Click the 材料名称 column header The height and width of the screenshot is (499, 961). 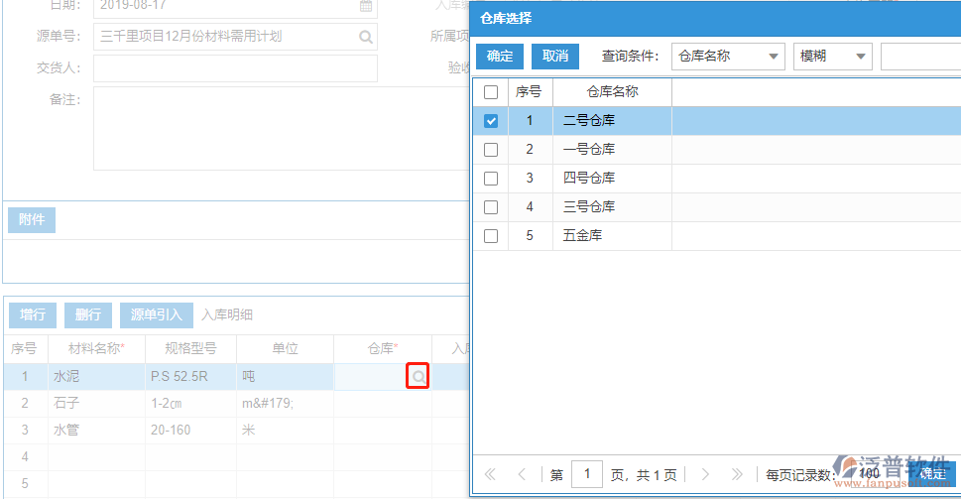coord(97,349)
